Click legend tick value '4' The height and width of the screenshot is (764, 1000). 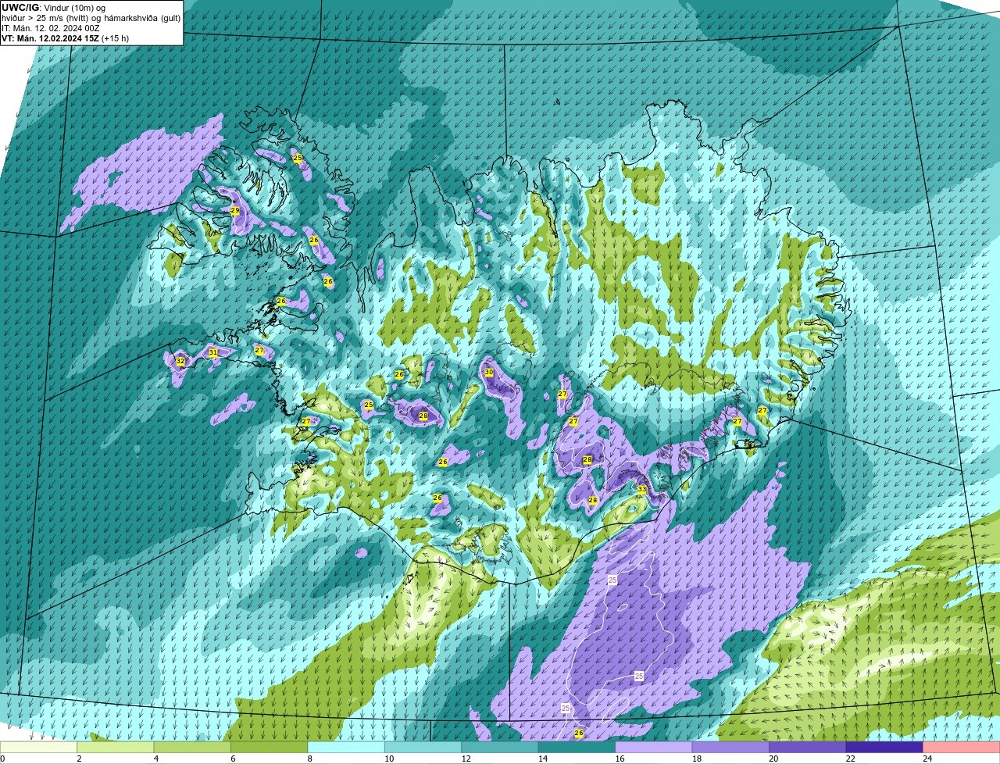pos(155,759)
